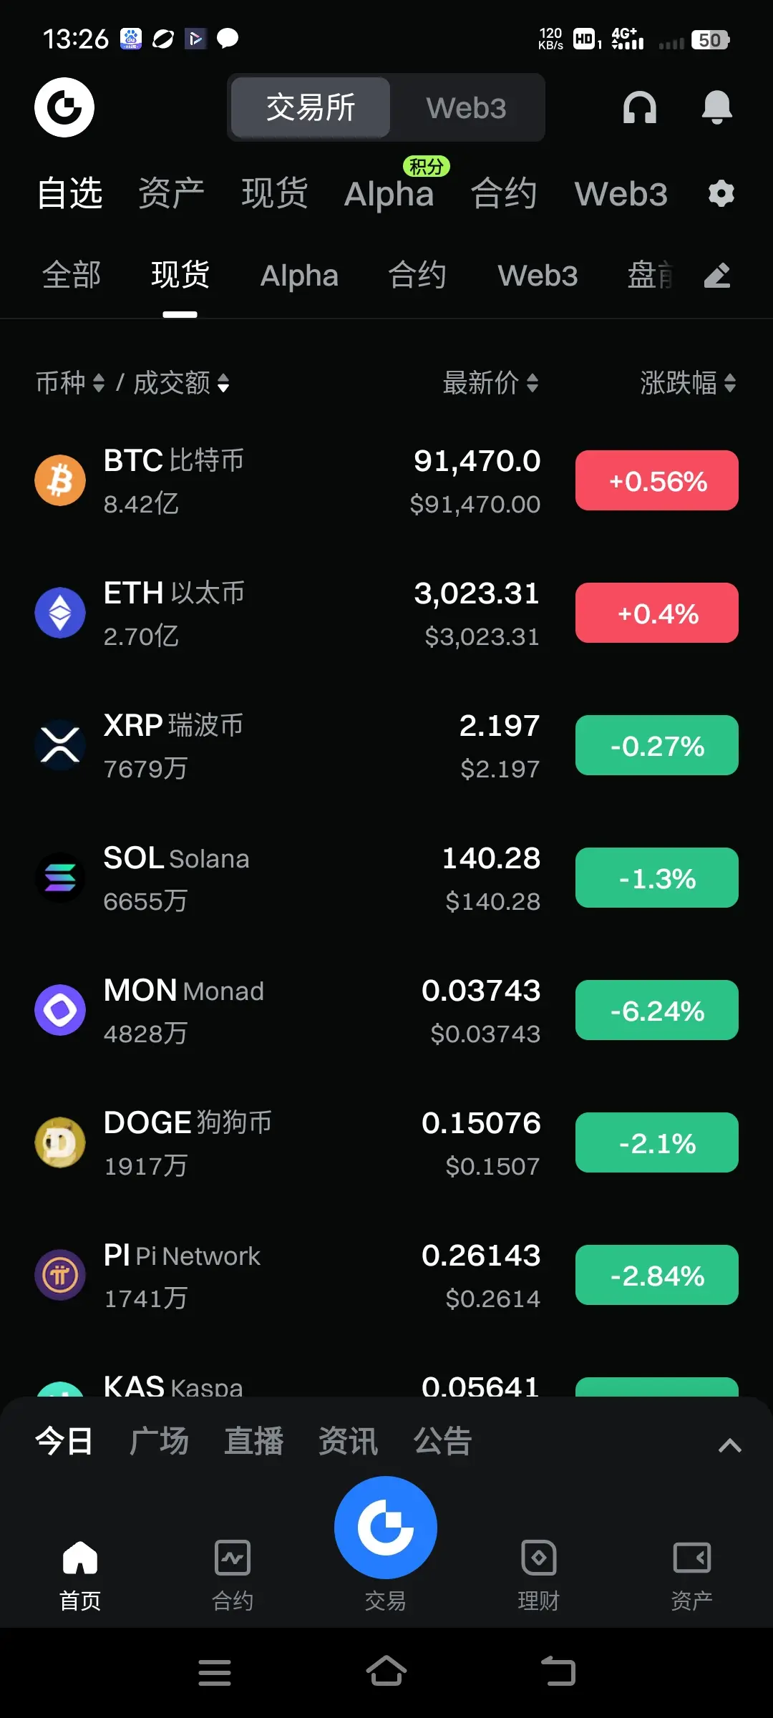Expand the 今日 bottom panel chevron
773x1718 pixels.
coord(729,1445)
